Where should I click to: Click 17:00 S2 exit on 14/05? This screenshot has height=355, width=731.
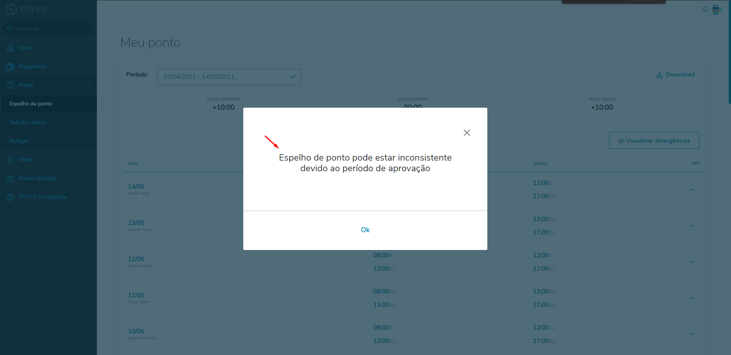pos(544,196)
